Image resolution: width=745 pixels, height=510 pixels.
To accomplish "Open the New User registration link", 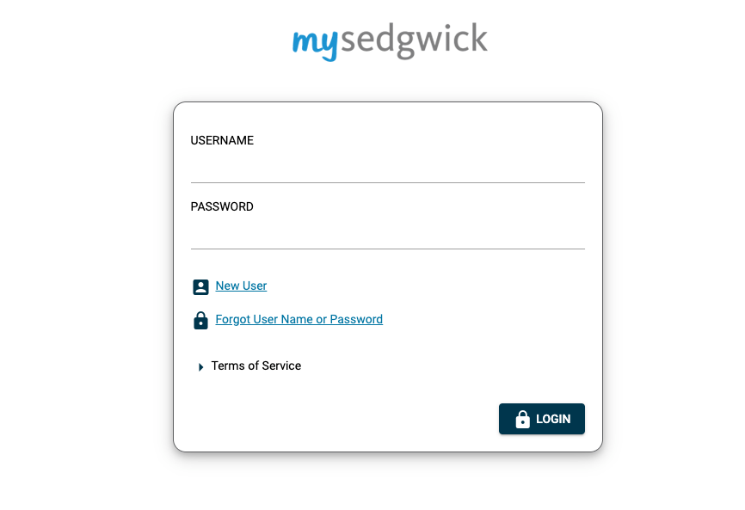I will (x=241, y=286).
